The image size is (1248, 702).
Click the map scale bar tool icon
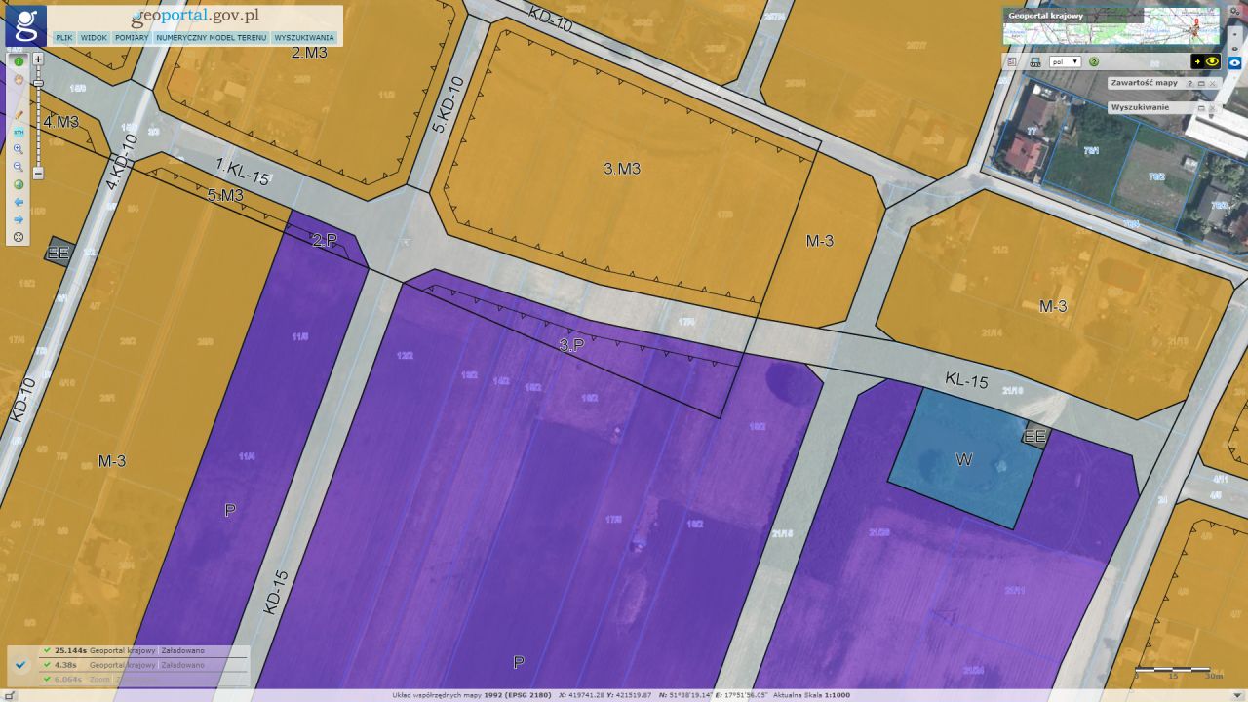pos(1034,61)
